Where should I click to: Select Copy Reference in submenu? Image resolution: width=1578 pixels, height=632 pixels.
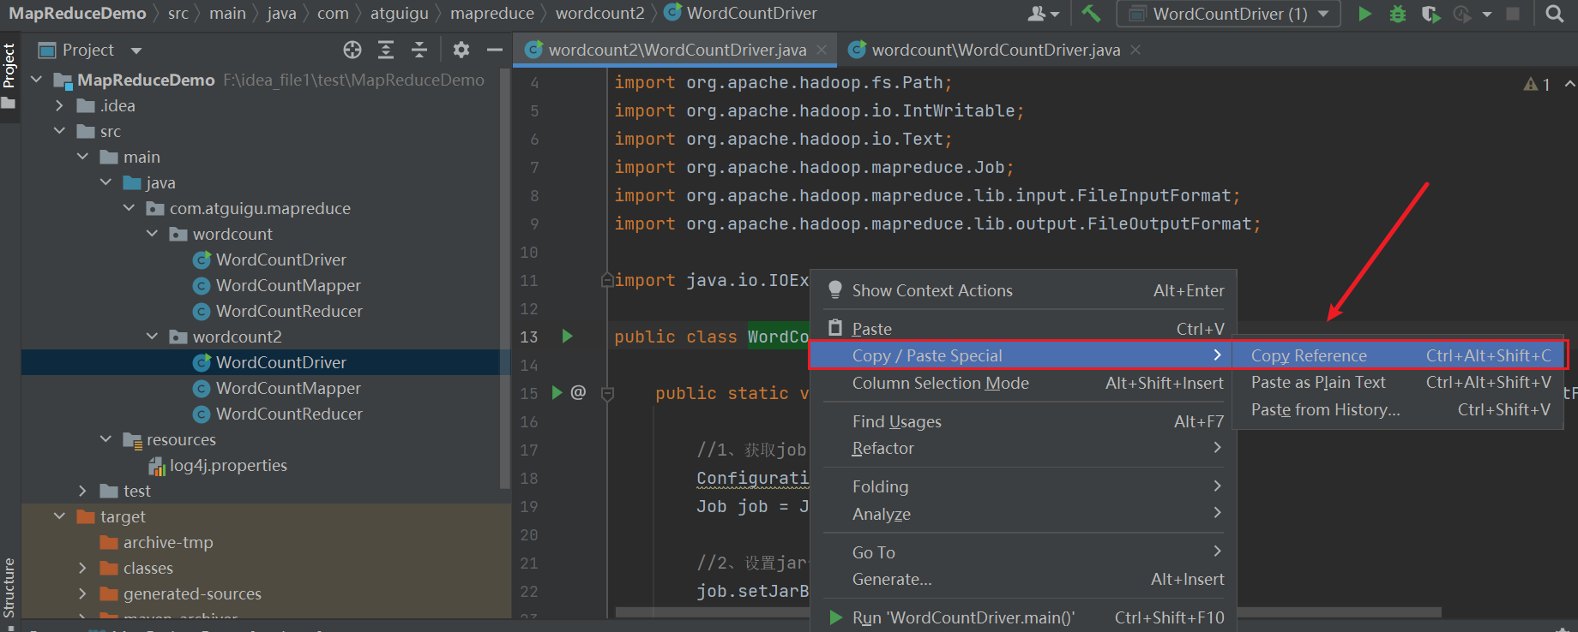(1399, 355)
